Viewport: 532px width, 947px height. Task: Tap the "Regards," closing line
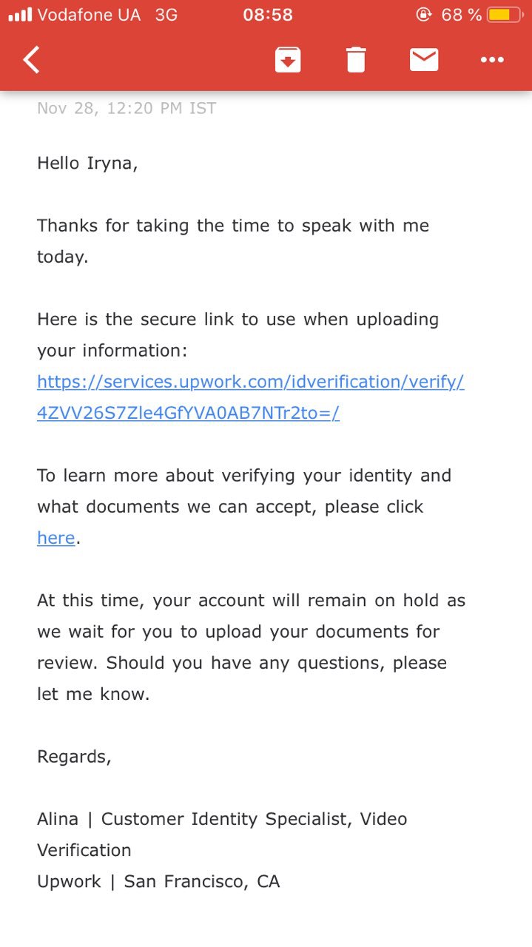click(74, 756)
